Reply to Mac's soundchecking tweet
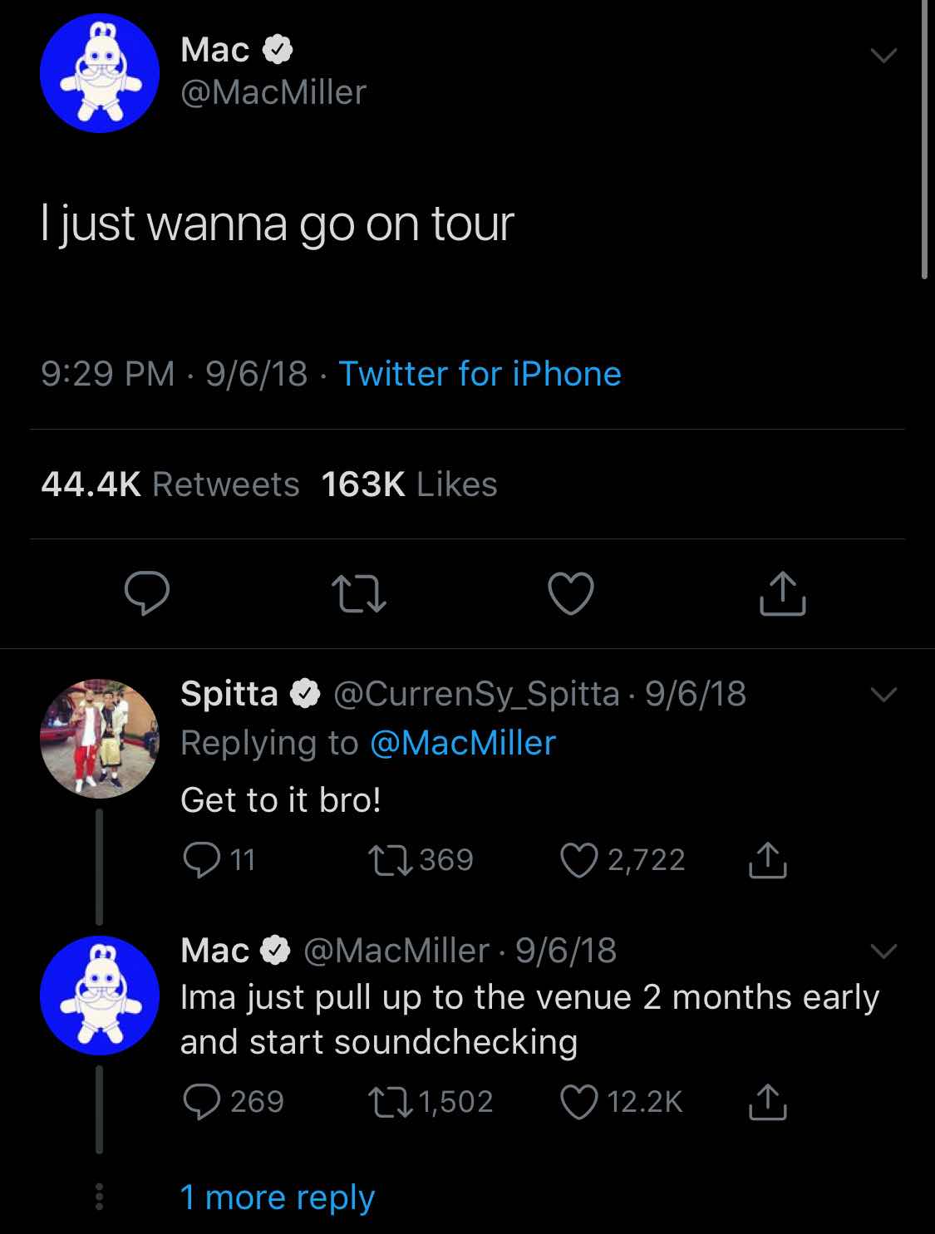The height and width of the screenshot is (1234, 935). pos(201,1102)
